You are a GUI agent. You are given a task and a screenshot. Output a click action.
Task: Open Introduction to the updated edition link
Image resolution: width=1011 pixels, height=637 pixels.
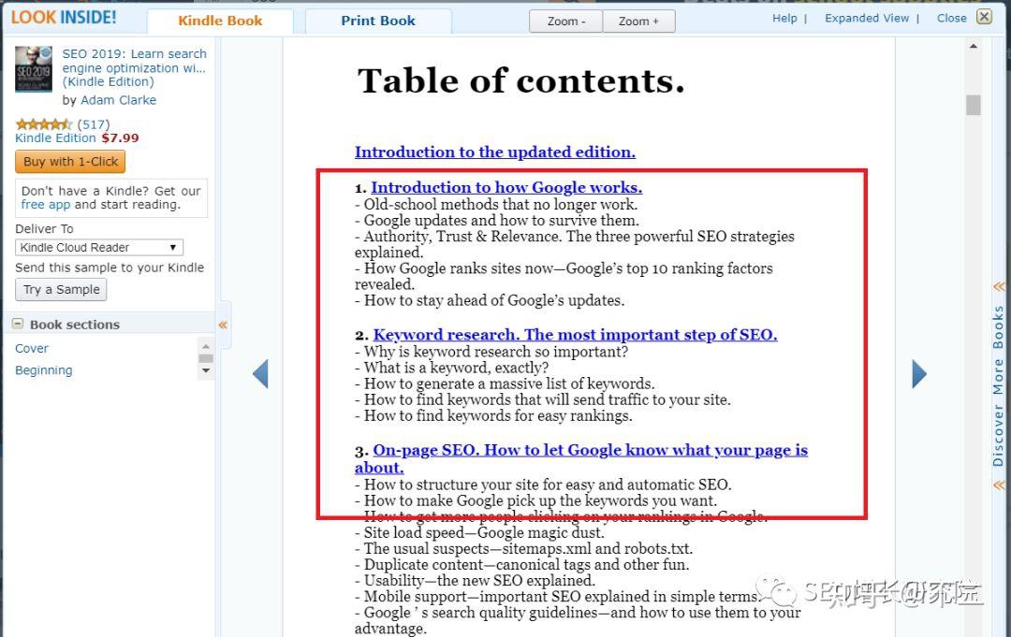click(x=495, y=152)
